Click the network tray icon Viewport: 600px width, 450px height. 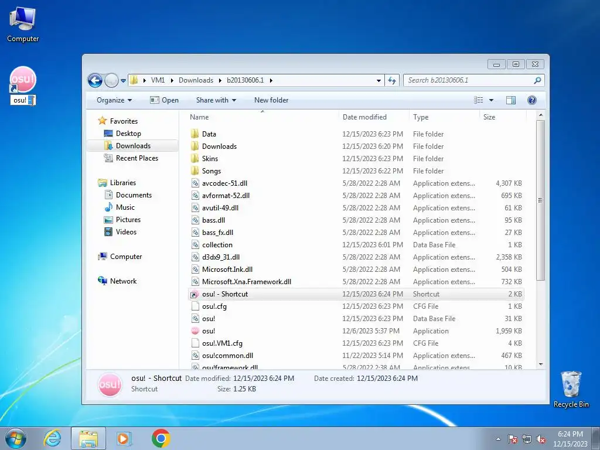tap(527, 439)
